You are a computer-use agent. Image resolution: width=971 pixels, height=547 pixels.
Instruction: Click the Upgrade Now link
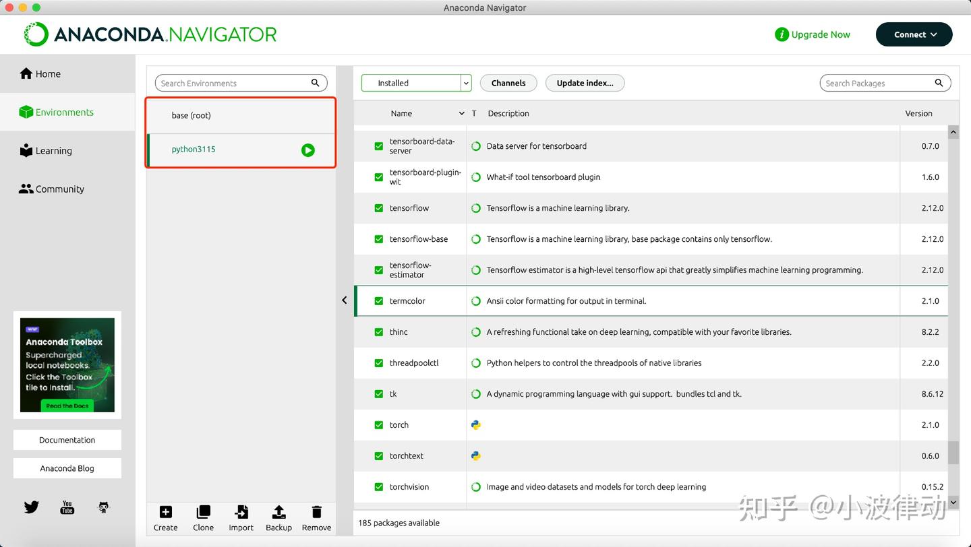click(821, 34)
